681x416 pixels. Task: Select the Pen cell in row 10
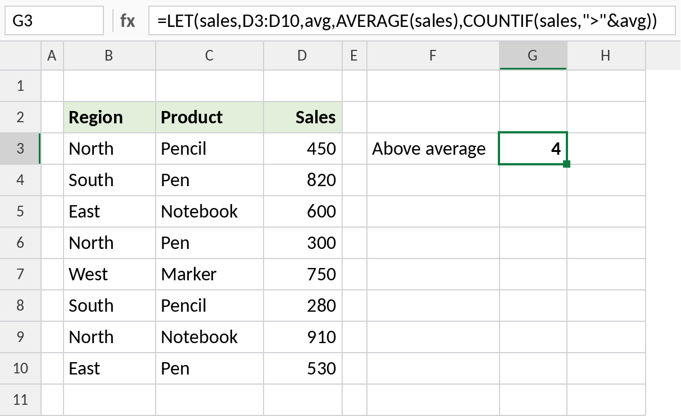(x=210, y=368)
